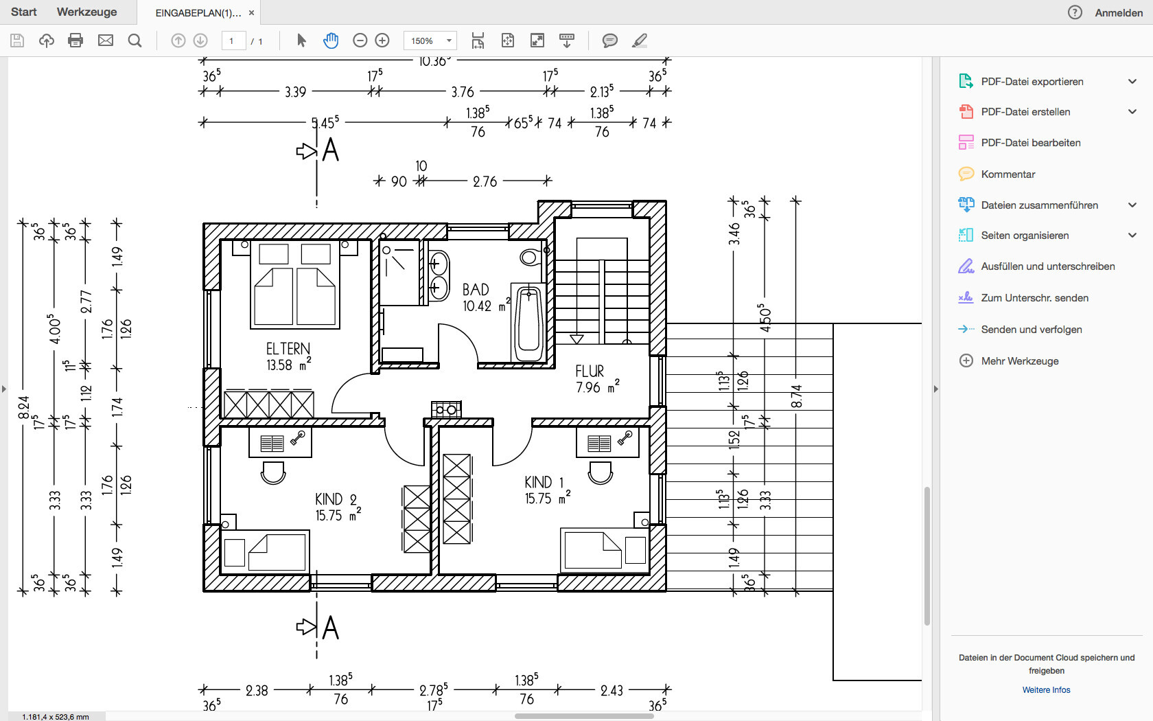Click Anmelden to sign in
Image resolution: width=1153 pixels, height=721 pixels.
coord(1119,12)
